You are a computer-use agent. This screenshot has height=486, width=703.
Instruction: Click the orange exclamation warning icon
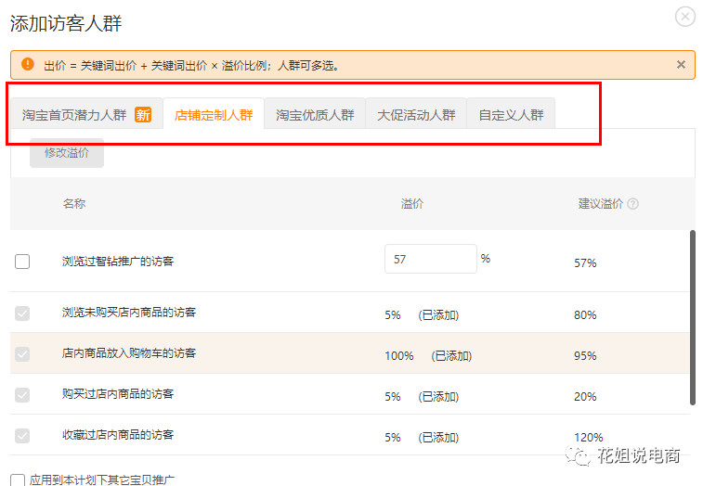click(27, 64)
